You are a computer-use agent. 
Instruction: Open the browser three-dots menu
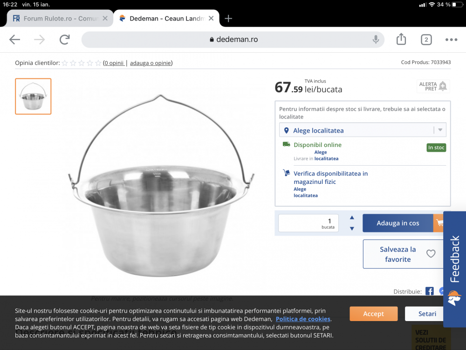coord(451,40)
